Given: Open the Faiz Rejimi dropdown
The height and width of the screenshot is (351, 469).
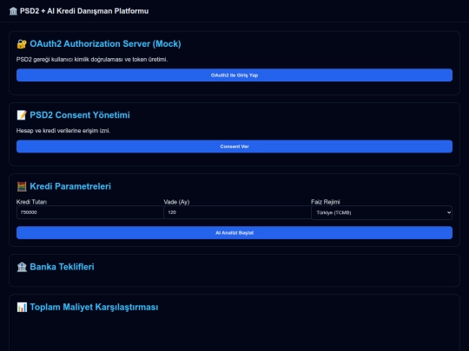Looking at the screenshot, I should [x=381, y=213].
